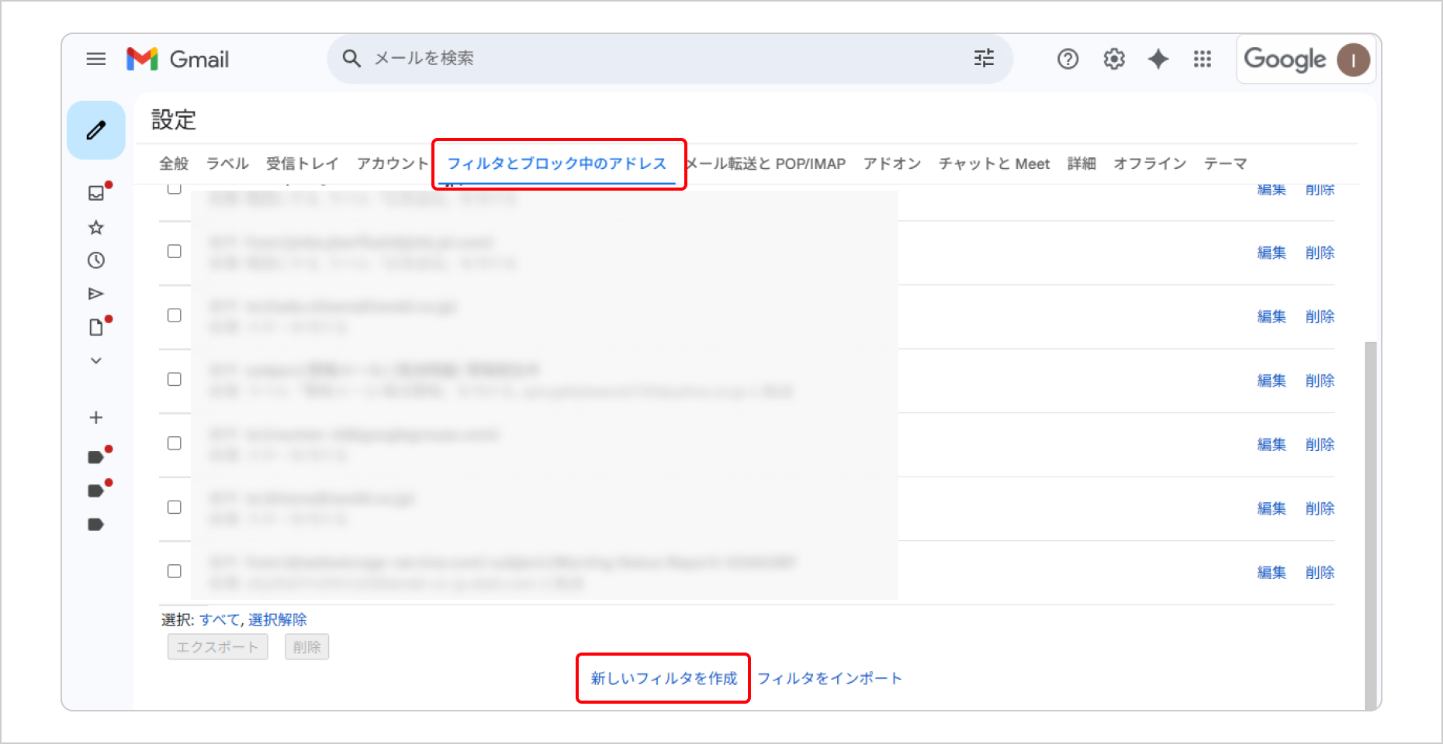This screenshot has height=744, width=1443.
Task: Switch to the ラベル tab
Action: pyautogui.click(x=227, y=164)
